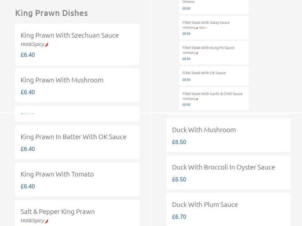Select the King Prawn In Batter With OK Sauce card
This screenshot has height=226, width=302.
coord(73,137)
